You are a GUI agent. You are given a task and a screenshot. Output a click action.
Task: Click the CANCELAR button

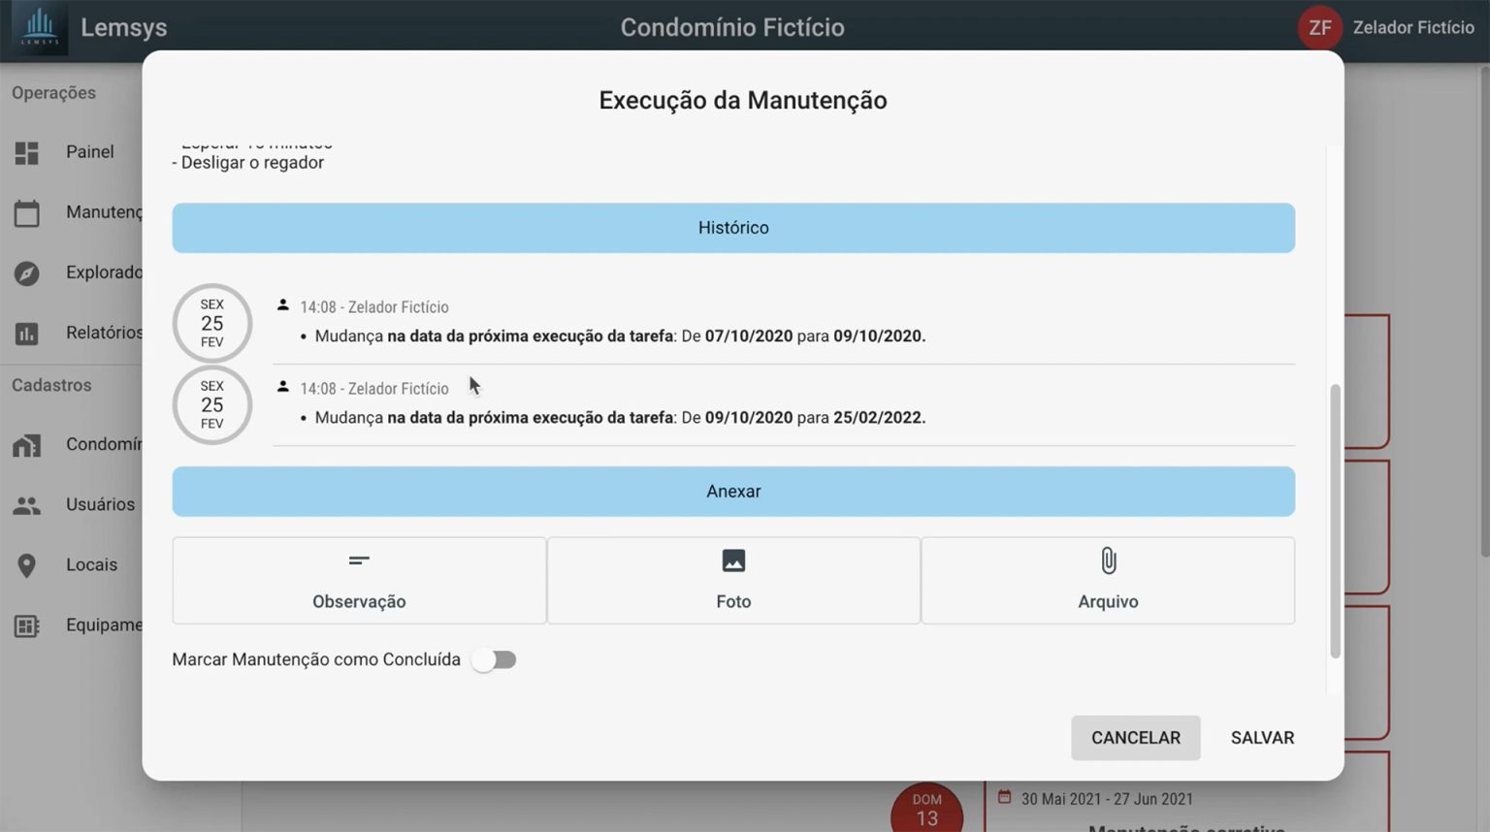click(1136, 738)
